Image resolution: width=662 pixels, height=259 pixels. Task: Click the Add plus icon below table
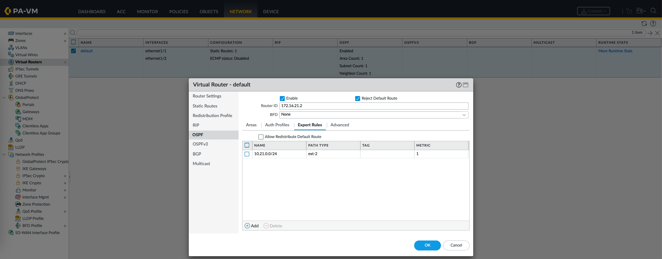point(247,226)
